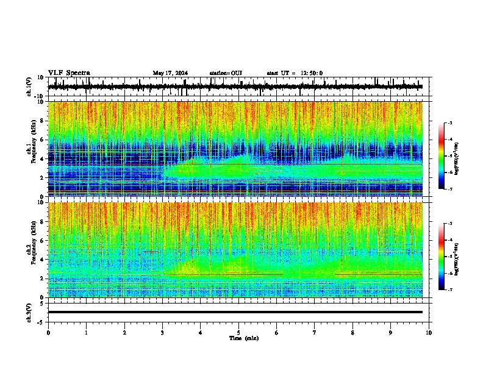Click the "6" kHz tick on ch.2 frequency axis

coord(42,241)
